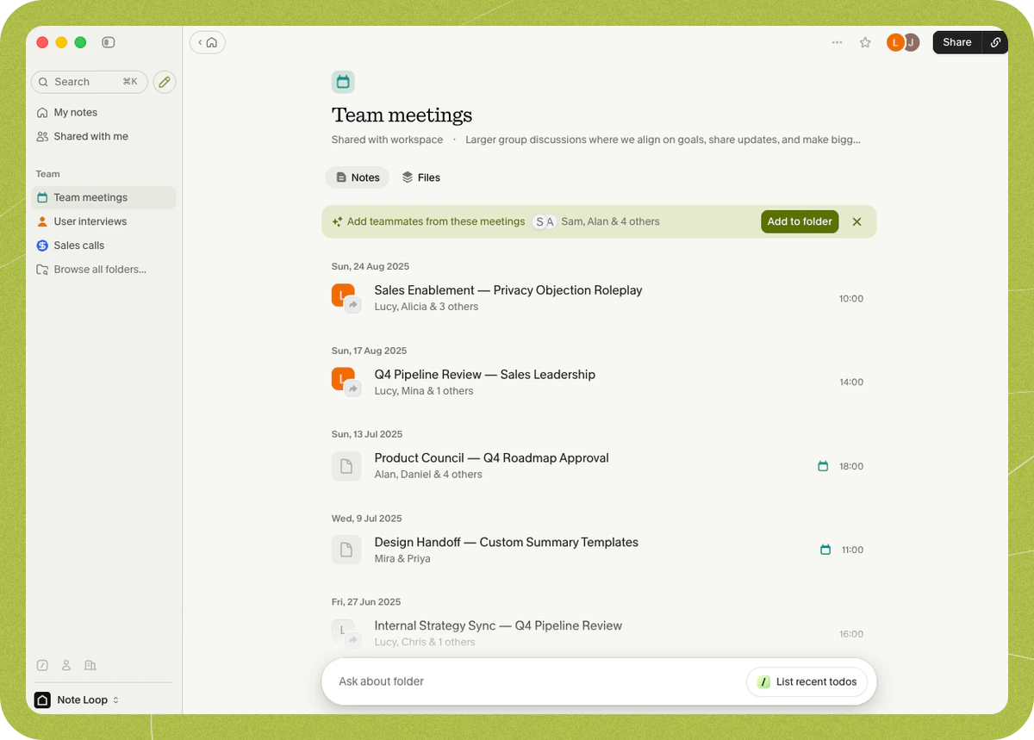Click the Lucy, Alicia & 3 others attendees
Image resolution: width=1034 pixels, height=740 pixels.
[427, 307]
